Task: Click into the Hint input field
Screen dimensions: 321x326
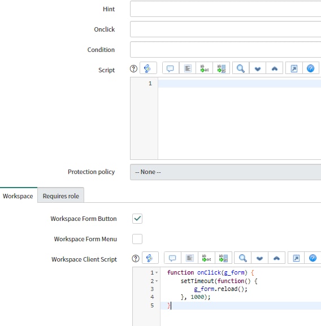Action: click(x=225, y=9)
